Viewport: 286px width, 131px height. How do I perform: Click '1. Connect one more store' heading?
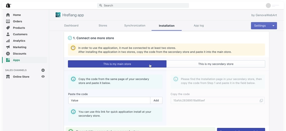93,38
